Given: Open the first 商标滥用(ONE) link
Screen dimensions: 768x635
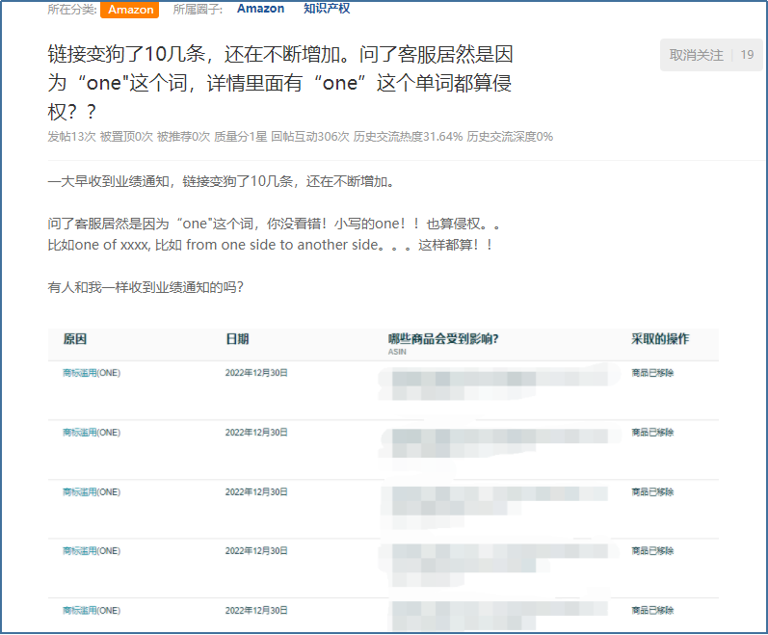Looking at the screenshot, I should tap(92, 373).
